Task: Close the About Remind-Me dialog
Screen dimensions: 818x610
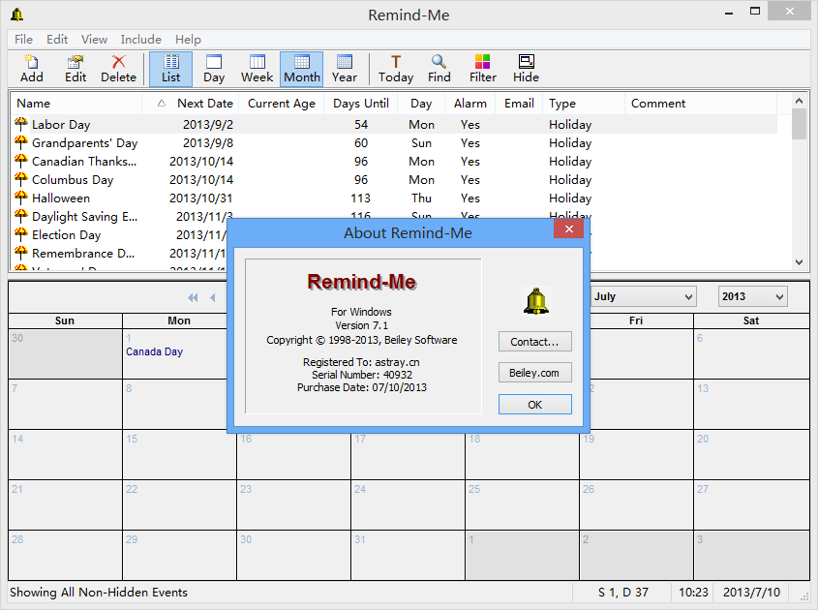Action: tap(568, 229)
